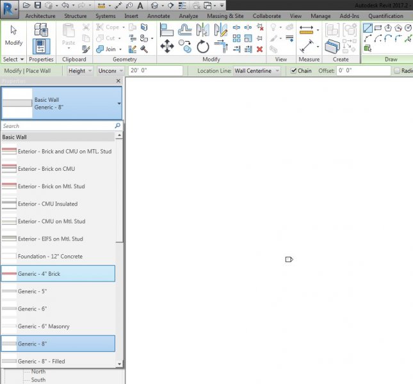Choose Generic - 6" Masonry wall type
The width and height of the screenshot is (413, 384).
click(x=58, y=326)
